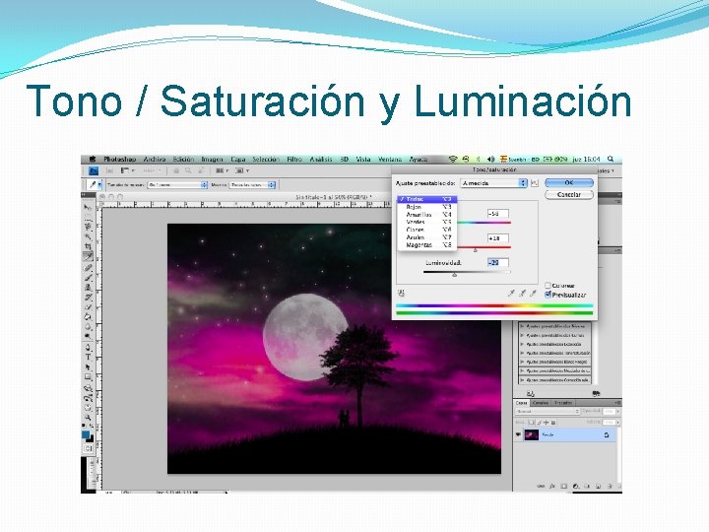Click the Cancelar button in dialog
Screen dimensions: 709x532
coord(569,194)
